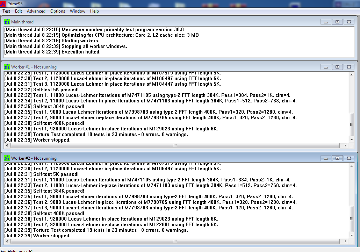
Task: Minimize the Worker #1 window
Action: point(326,67)
